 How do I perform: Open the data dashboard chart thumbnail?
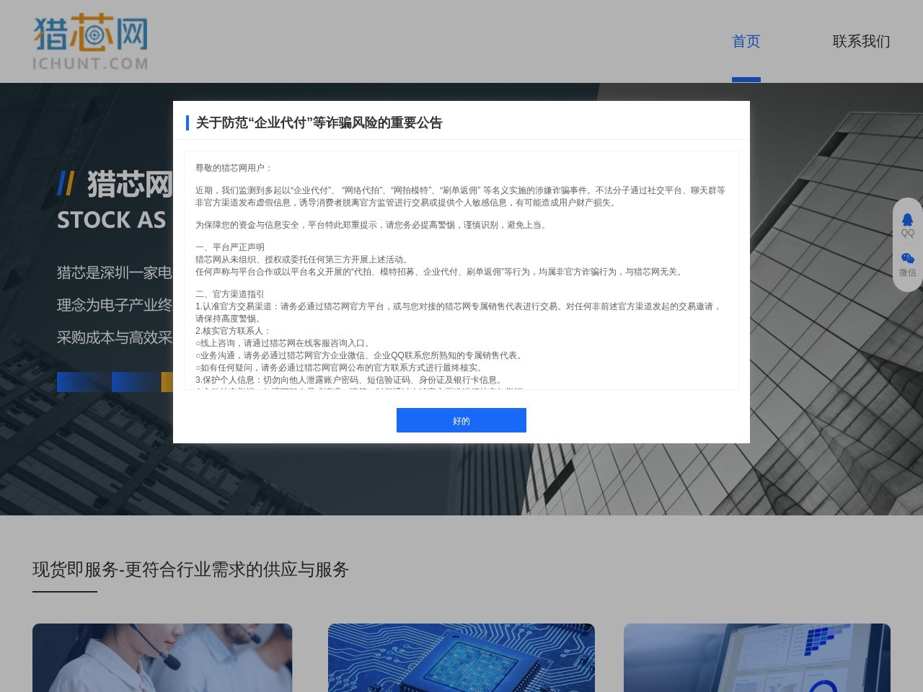coord(756,657)
